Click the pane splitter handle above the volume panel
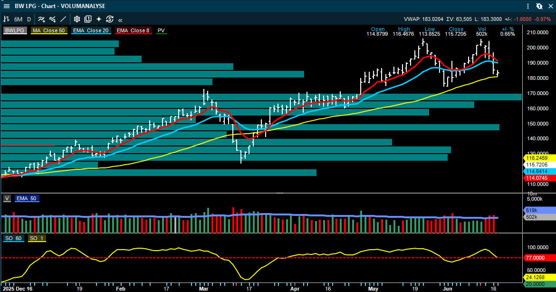Viewport: 556px width, 292px height. (280, 193)
